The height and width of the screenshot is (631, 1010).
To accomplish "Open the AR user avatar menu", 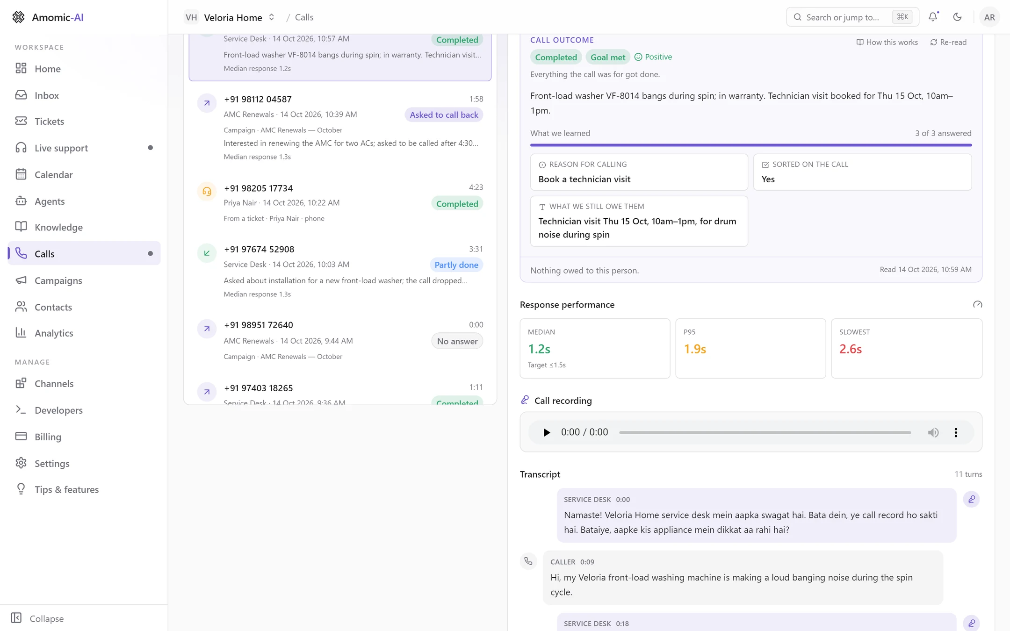I will pos(989,17).
